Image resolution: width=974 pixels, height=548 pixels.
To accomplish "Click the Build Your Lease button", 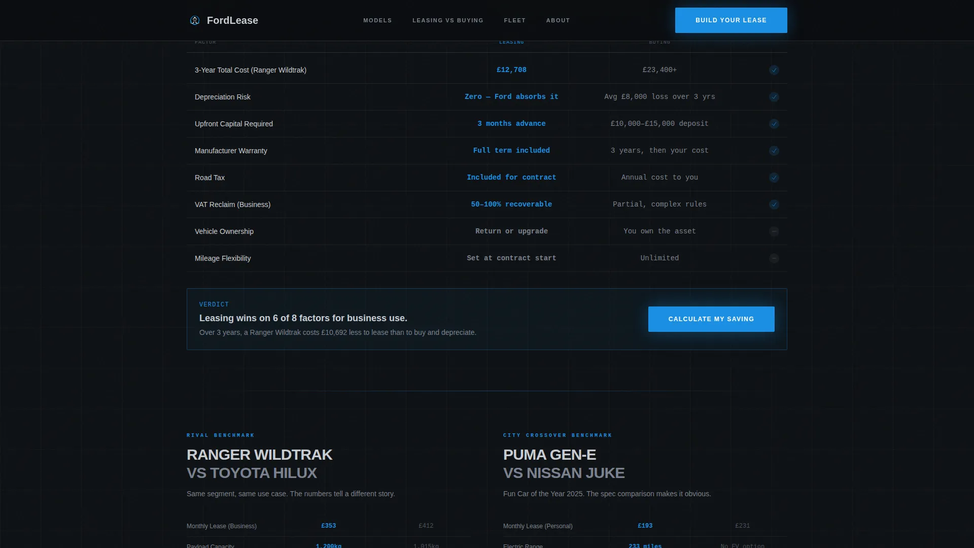I will click(x=731, y=20).
